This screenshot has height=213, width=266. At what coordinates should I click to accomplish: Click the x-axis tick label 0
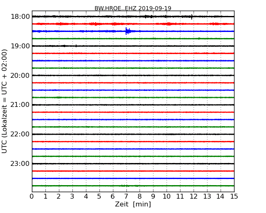click(32, 196)
